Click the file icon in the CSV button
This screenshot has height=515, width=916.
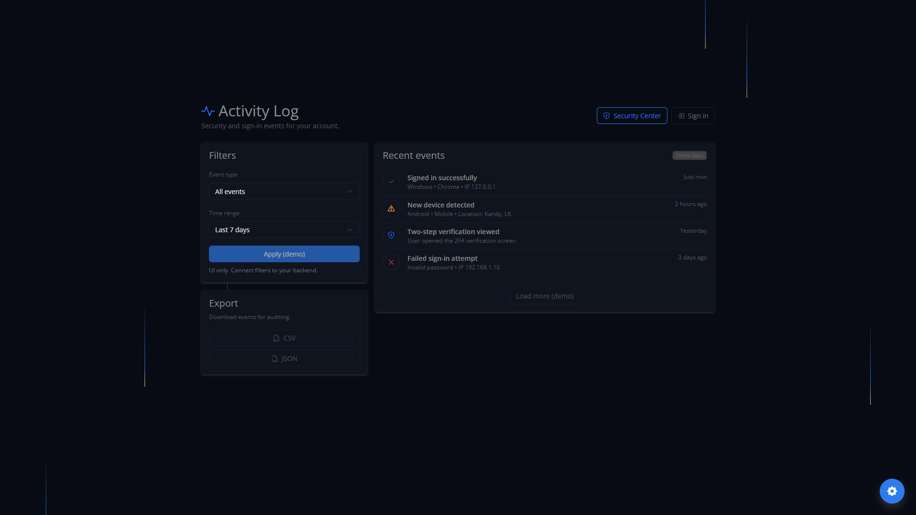(x=276, y=338)
